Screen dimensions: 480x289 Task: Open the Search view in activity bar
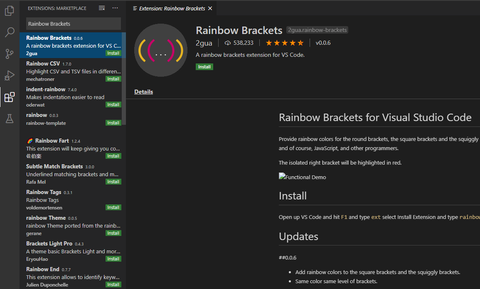coord(10,32)
